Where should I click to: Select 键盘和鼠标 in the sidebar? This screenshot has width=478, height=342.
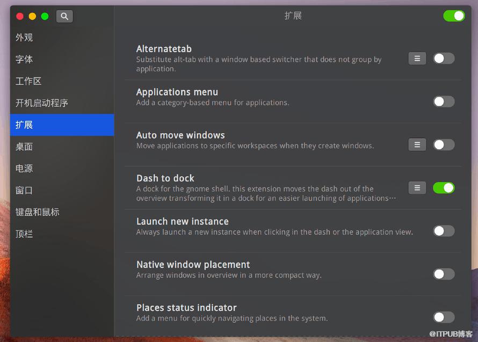(62, 212)
